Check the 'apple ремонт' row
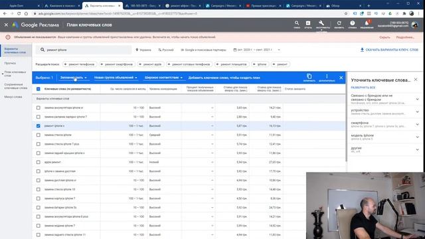 click(39, 162)
